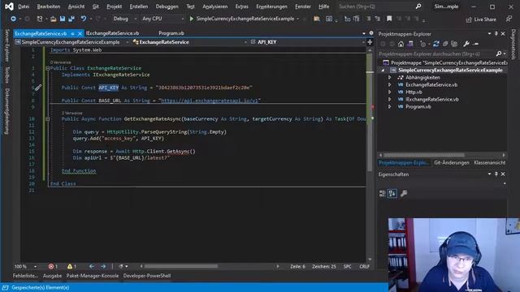520x292 pixels.
Task: Collapse the GetExchangeRateAsync function outline
Action: 47,119
